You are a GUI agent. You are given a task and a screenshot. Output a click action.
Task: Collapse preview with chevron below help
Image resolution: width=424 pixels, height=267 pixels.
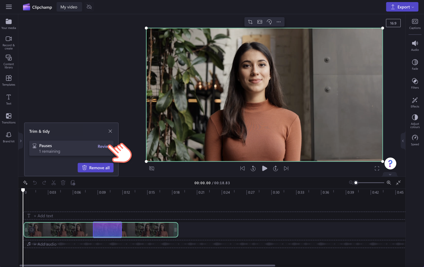[x=390, y=175]
